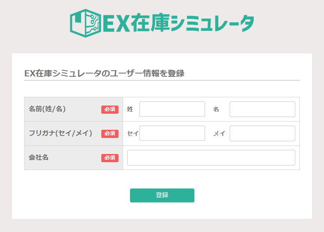Click the 必須 badge beside 名前(姓/名)
This screenshot has height=232, width=324.
[110, 109]
